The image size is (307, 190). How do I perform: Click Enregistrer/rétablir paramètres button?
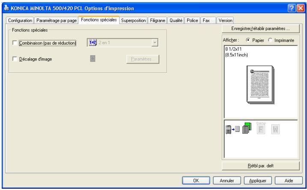coord(260,29)
